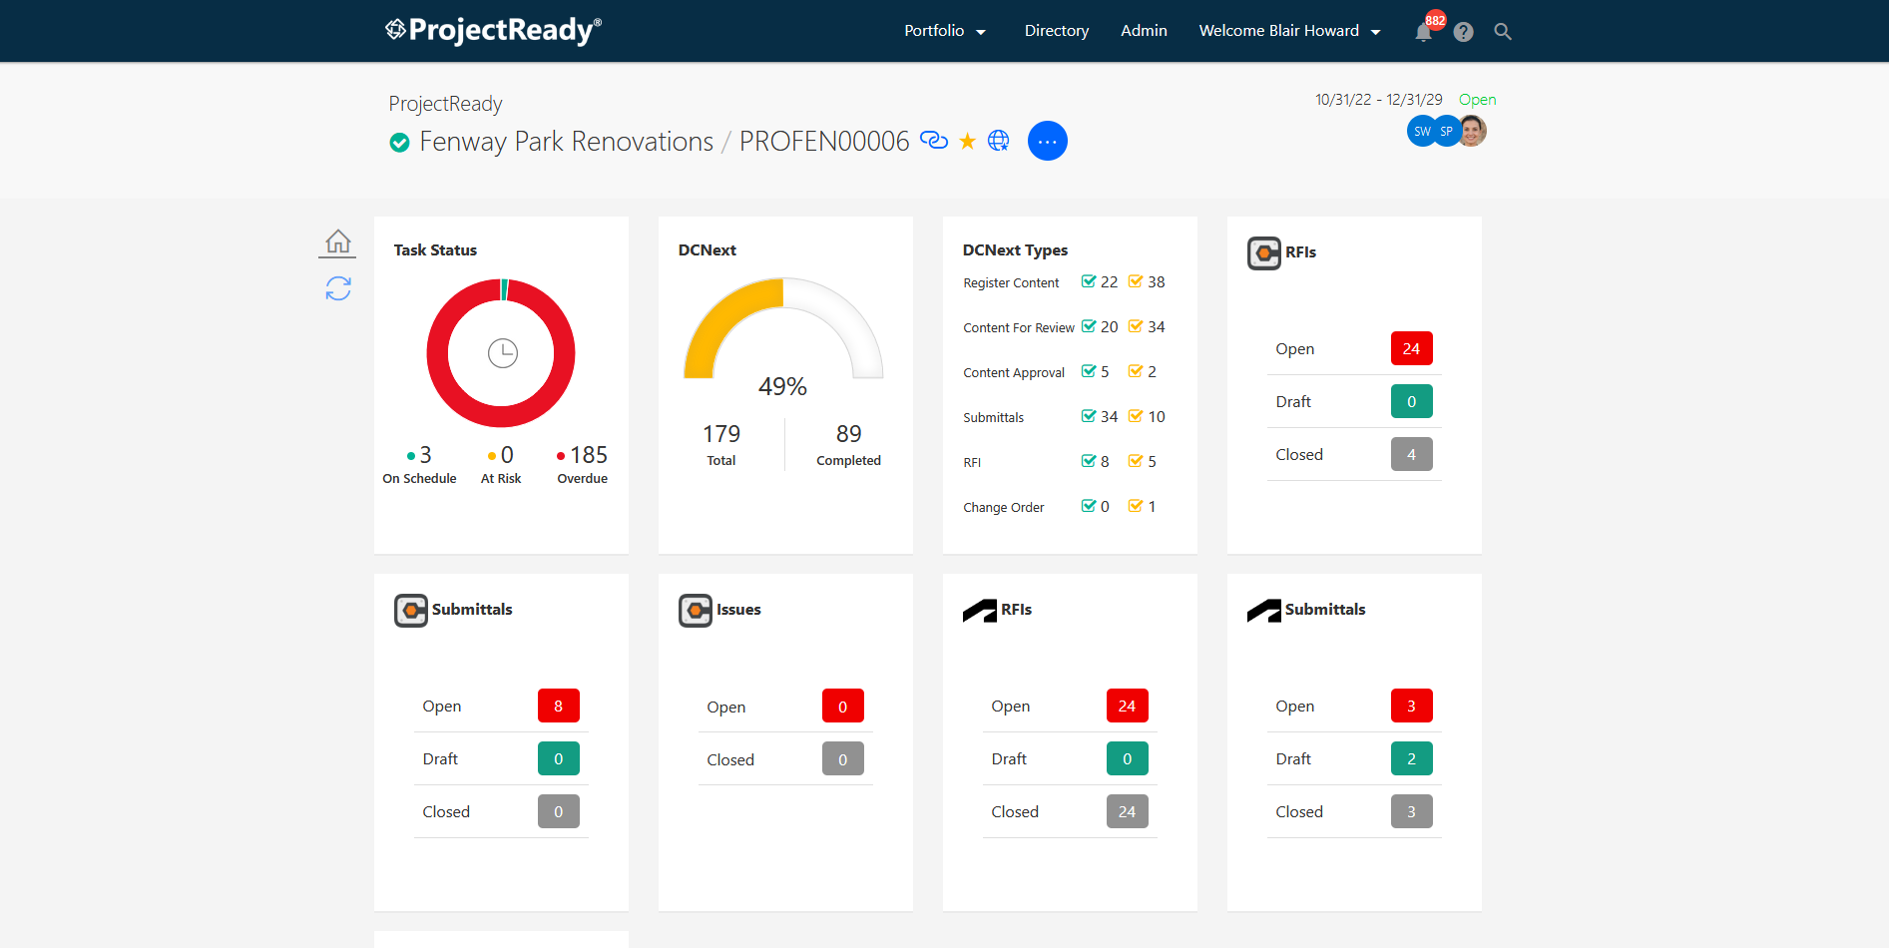
Task: Click the green Draft count 2 badge
Action: click(x=1412, y=758)
